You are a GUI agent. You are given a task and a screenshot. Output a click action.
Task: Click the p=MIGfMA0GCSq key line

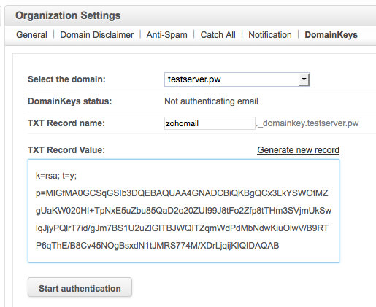point(182,193)
